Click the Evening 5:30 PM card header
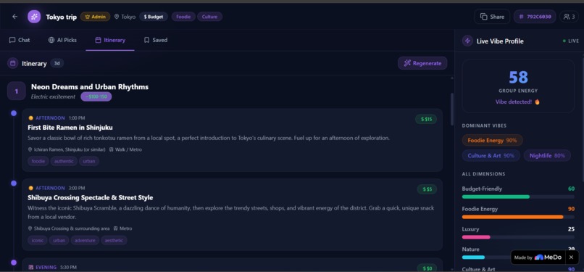The image size is (584, 272). [52, 267]
